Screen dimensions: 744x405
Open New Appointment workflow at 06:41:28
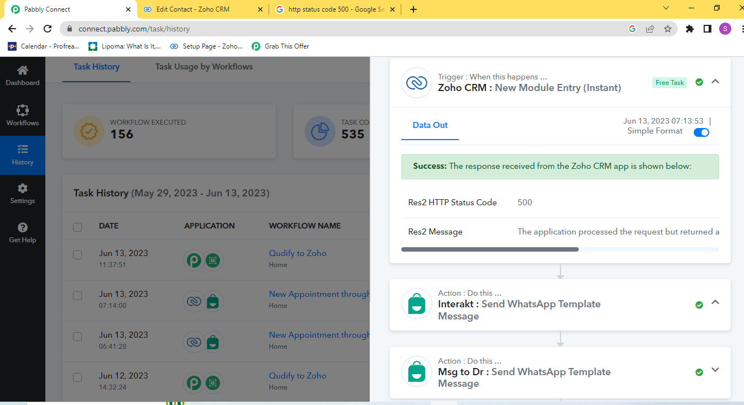pos(319,335)
